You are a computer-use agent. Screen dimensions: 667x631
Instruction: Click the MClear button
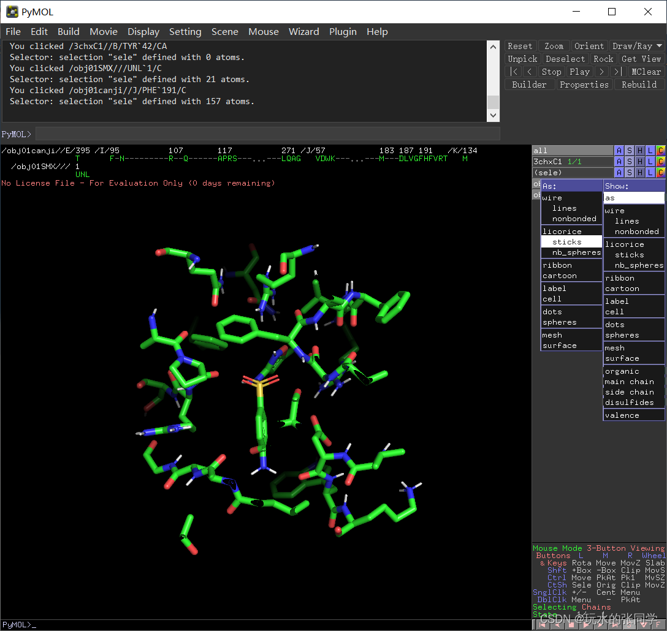[x=646, y=72]
